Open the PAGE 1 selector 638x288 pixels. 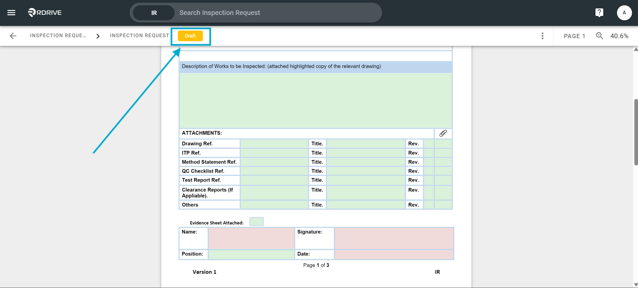click(574, 36)
